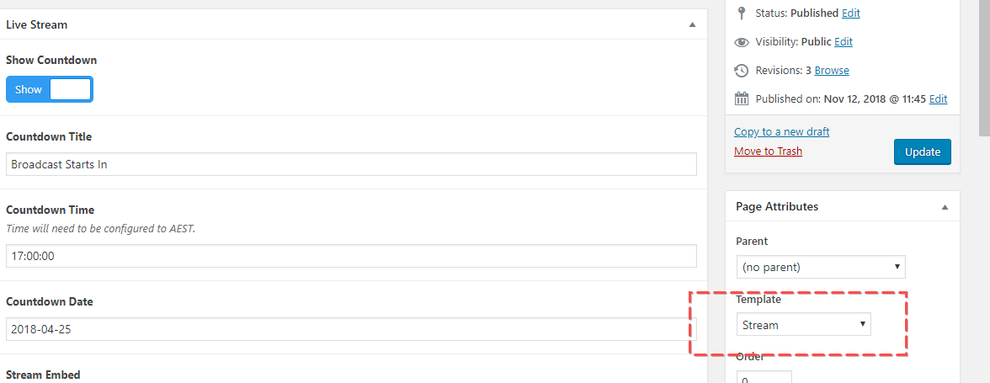Click Copy to a new draft
Image resolution: width=990 pixels, height=383 pixels.
[x=781, y=131]
